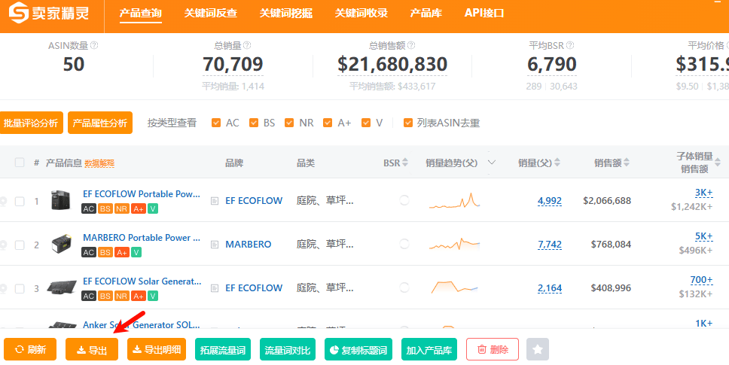The image size is (729, 365).
Task: Click 产品属性分析 button
Action: click(x=100, y=123)
